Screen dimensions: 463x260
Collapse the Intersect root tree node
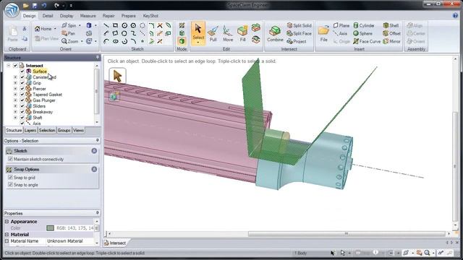tap(9, 66)
